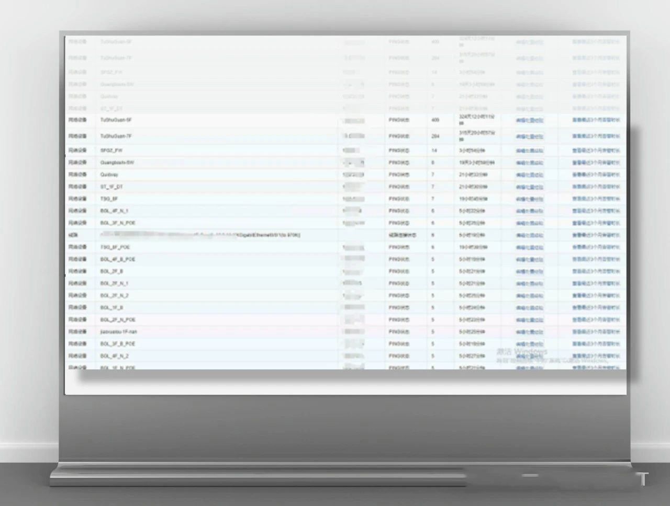This screenshot has height=506, width=670.
Task: Click the alarm count 14 cell
Action: 434,151
